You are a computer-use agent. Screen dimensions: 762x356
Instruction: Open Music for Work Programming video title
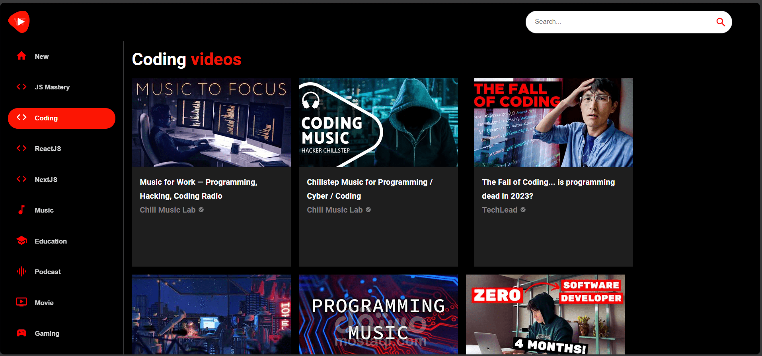(x=199, y=189)
